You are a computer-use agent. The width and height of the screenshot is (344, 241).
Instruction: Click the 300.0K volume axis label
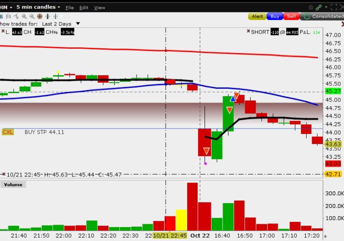[334, 193]
